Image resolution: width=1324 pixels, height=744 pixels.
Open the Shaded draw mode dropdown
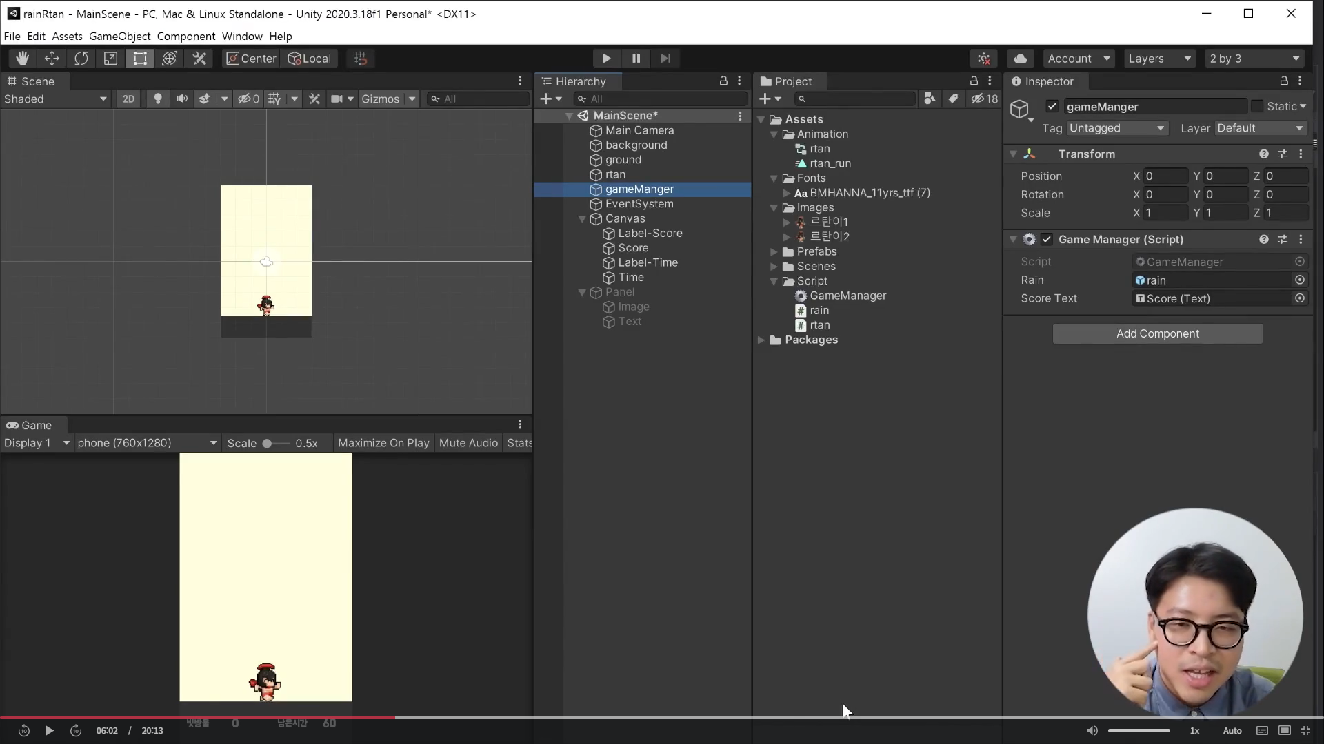pyautogui.click(x=55, y=99)
